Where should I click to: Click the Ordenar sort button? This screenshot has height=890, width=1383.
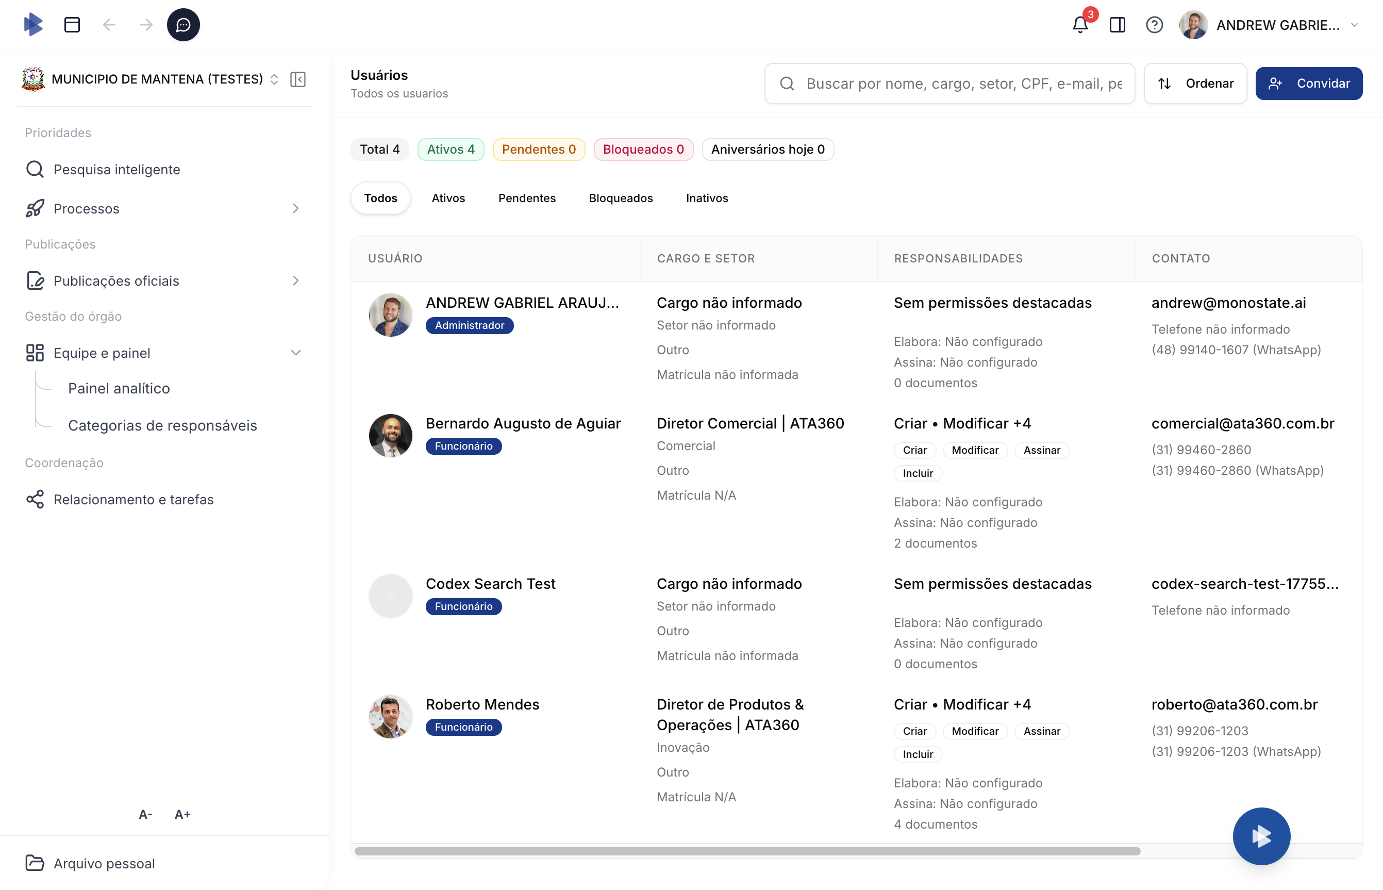[1195, 84]
